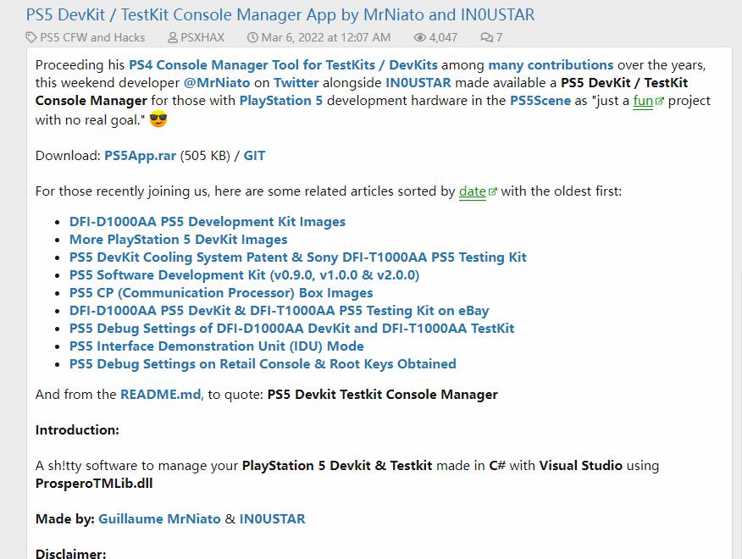Download PS5App.rar file
Image resolution: width=742 pixels, height=559 pixels.
pyautogui.click(x=140, y=155)
